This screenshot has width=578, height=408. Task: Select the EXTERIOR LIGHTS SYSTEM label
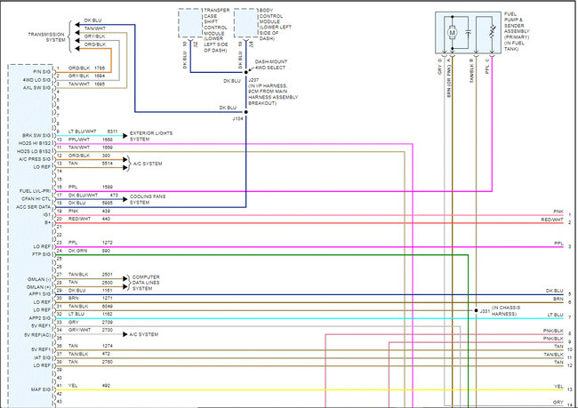[151, 136]
